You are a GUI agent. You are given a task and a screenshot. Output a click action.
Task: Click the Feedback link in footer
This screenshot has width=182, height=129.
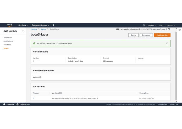pyautogui.click(x=10, y=104)
